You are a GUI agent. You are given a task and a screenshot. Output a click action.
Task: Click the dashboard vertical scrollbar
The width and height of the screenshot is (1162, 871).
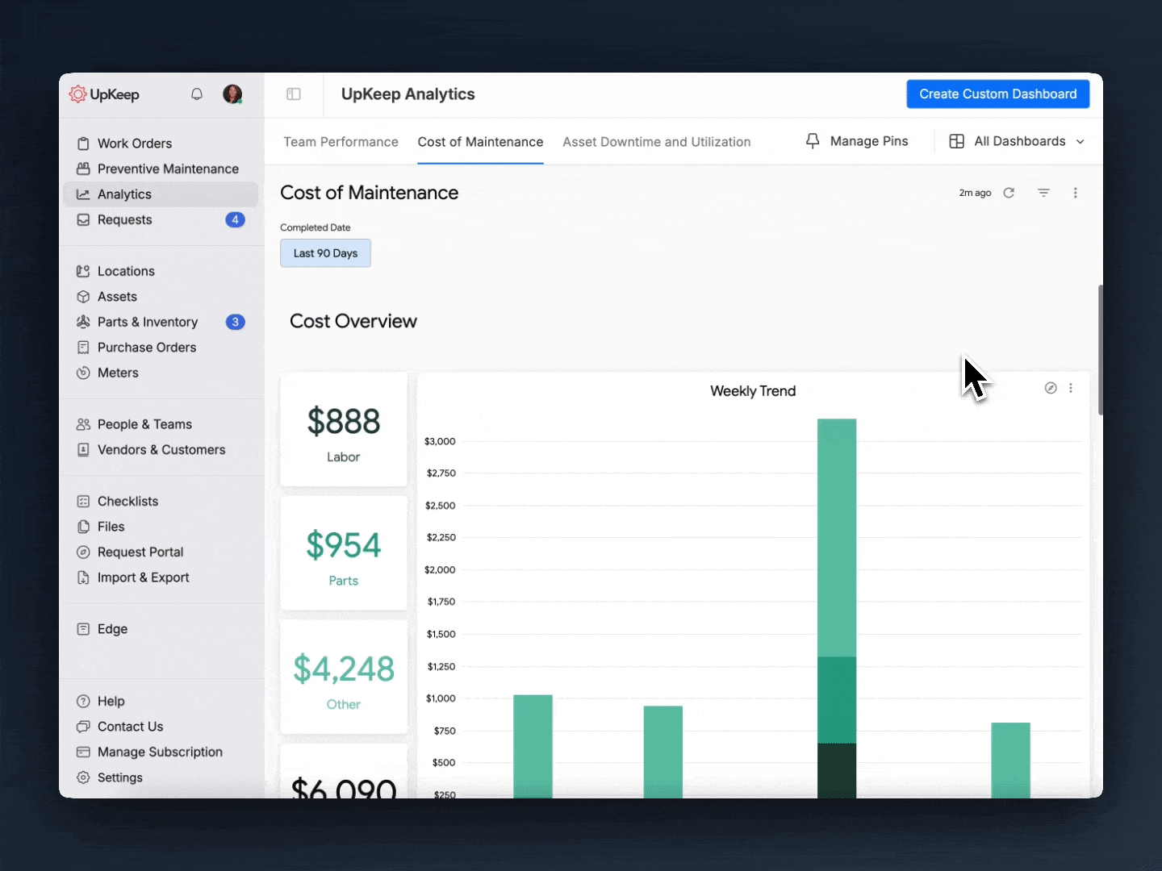[x=1100, y=349]
